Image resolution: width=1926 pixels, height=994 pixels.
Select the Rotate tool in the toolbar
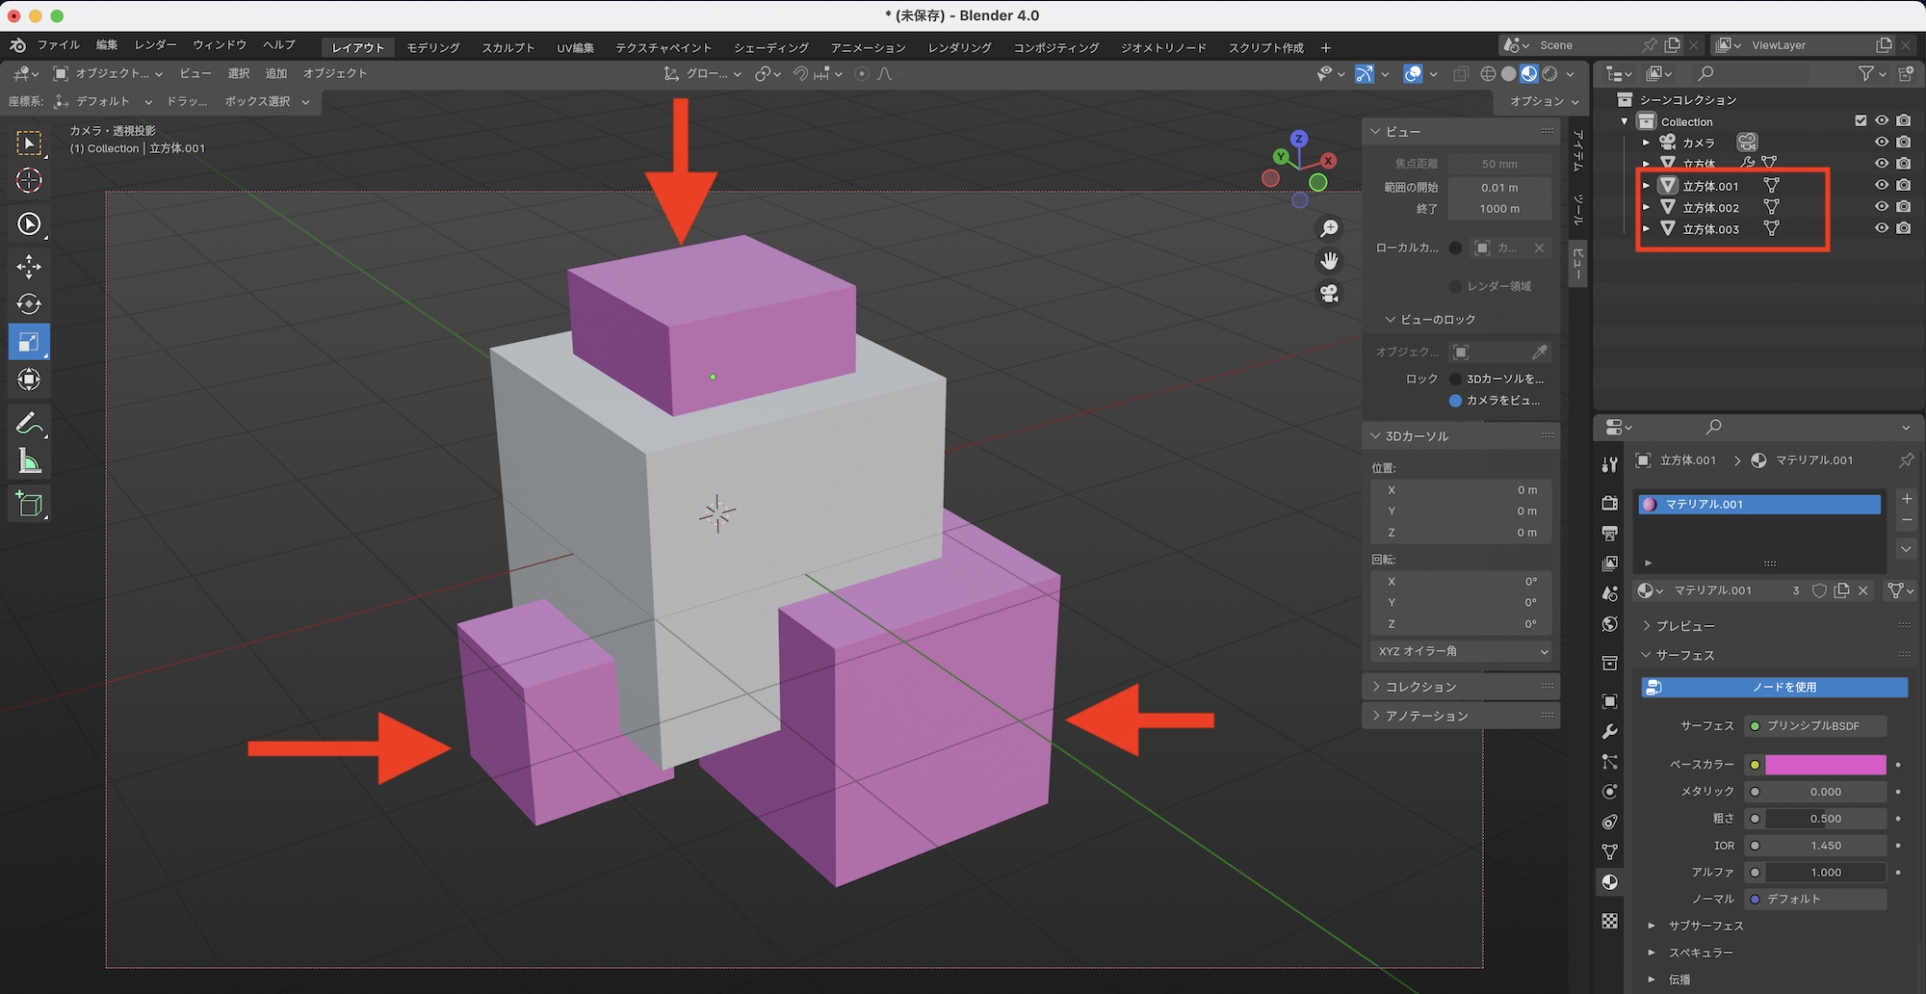point(29,304)
